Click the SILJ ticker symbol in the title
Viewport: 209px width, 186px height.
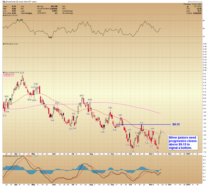(x=5, y=2)
